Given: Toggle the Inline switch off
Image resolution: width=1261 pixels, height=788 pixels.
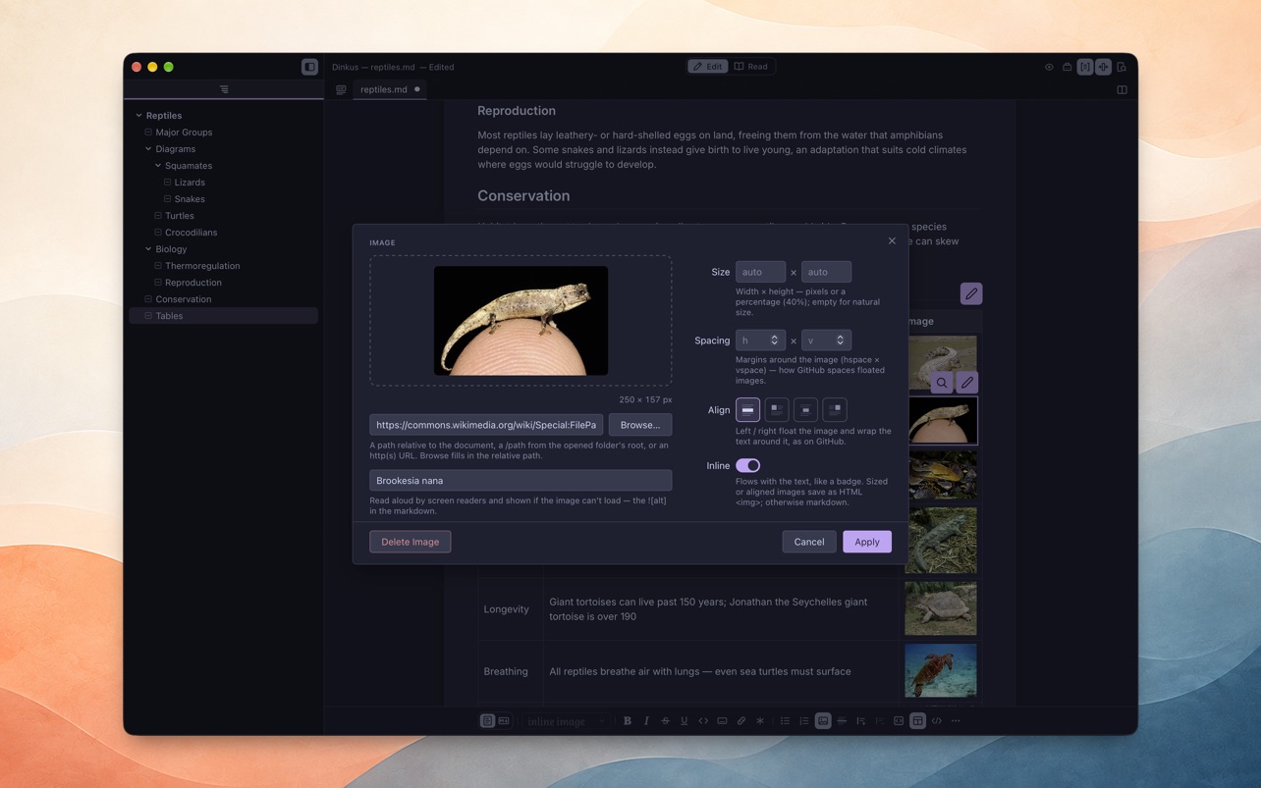Looking at the screenshot, I should pyautogui.click(x=747, y=465).
